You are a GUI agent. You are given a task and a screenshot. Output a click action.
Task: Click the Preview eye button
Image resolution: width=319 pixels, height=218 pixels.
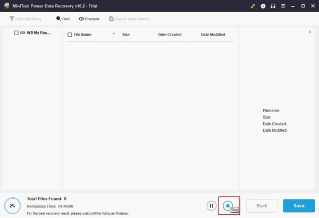click(89, 19)
